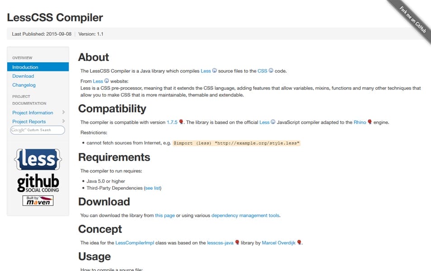Open the Rhino engine link
This screenshot has width=431, height=271.
[x=360, y=122]
